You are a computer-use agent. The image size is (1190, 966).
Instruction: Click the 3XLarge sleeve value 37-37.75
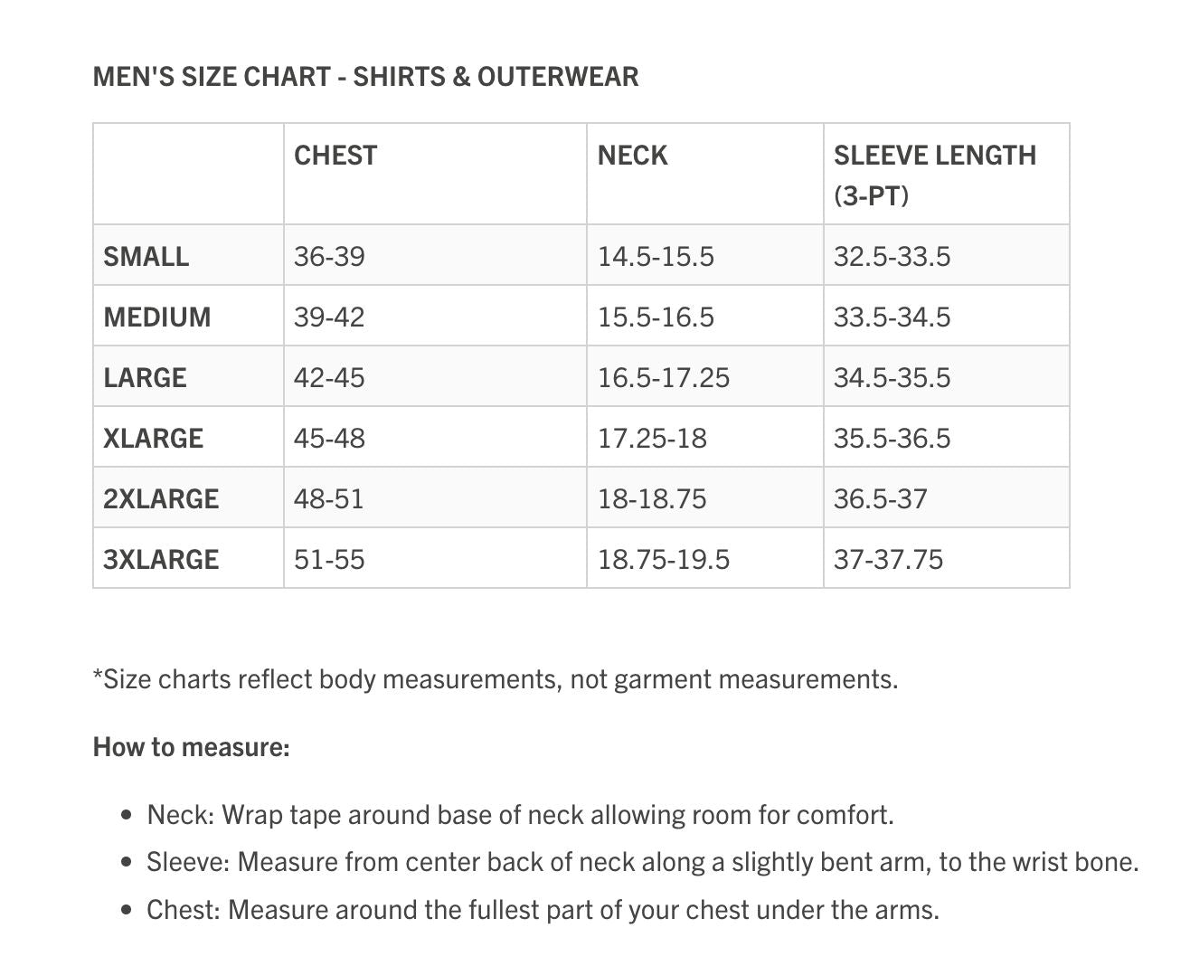(888, 560)
